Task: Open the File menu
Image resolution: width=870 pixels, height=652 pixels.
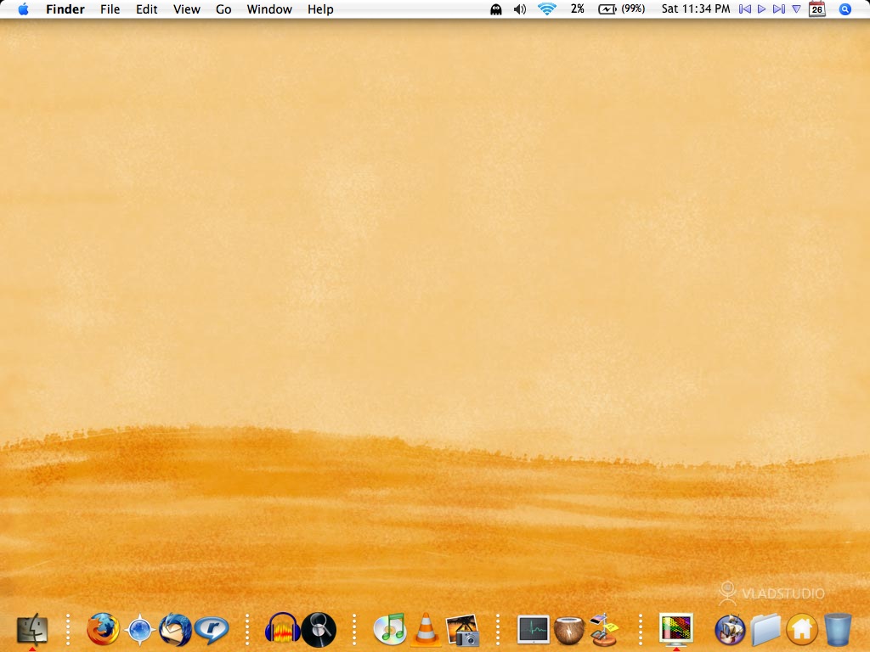Action: [110, 9]
